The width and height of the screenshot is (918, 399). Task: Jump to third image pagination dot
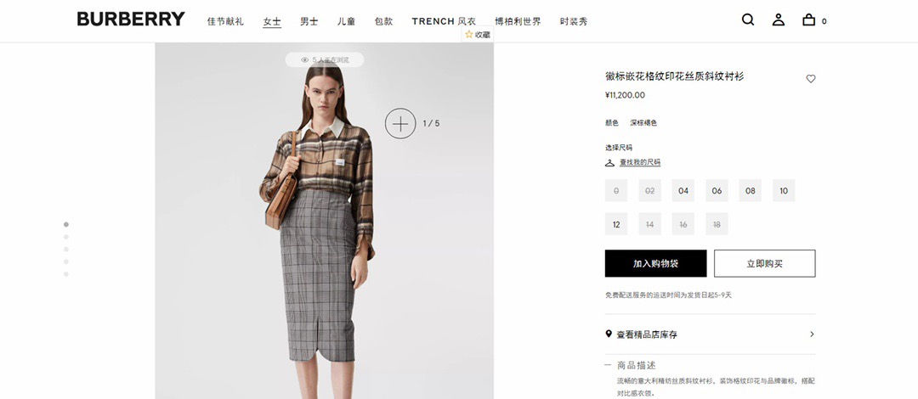pyautogui.click(x=66, y=250)
